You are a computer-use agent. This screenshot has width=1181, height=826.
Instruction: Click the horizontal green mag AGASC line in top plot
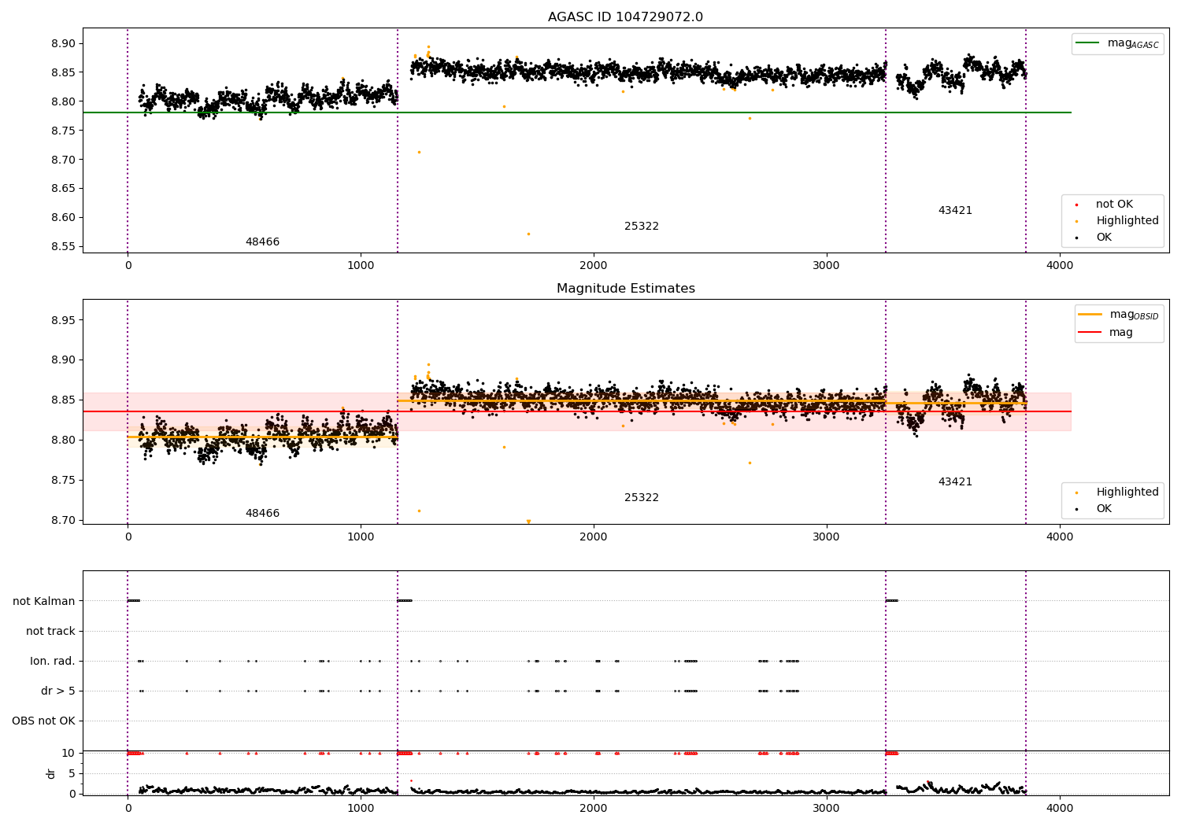[577, 112]
